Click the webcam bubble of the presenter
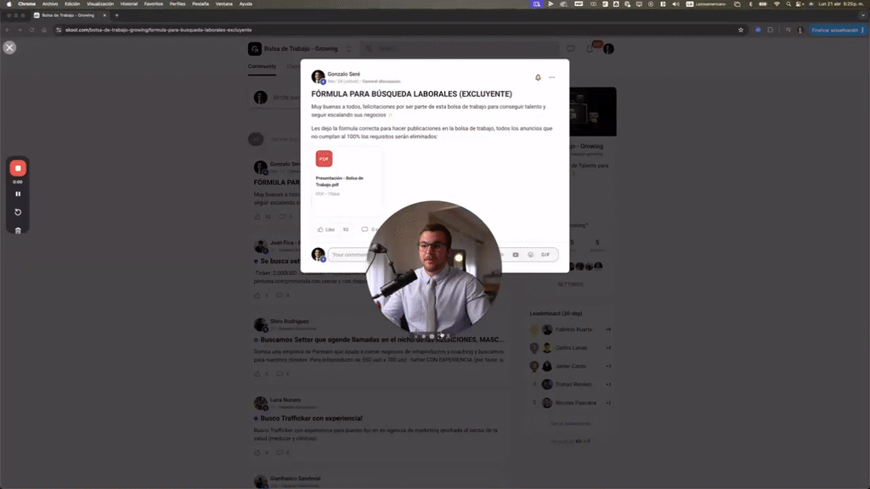This screenshot has height=489, width=870. pyautogui.click(x=434, y=269)
